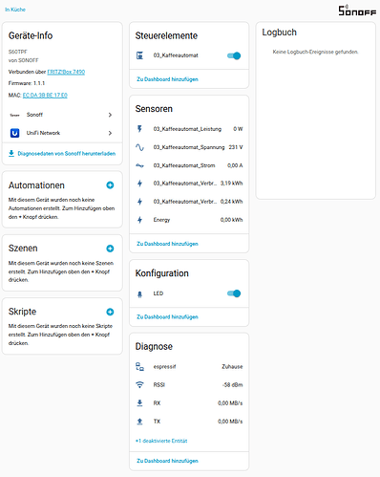Open the 03_Kaffeeautomat_Leistung sensor row
380x477 pixels.
point(189,129)
